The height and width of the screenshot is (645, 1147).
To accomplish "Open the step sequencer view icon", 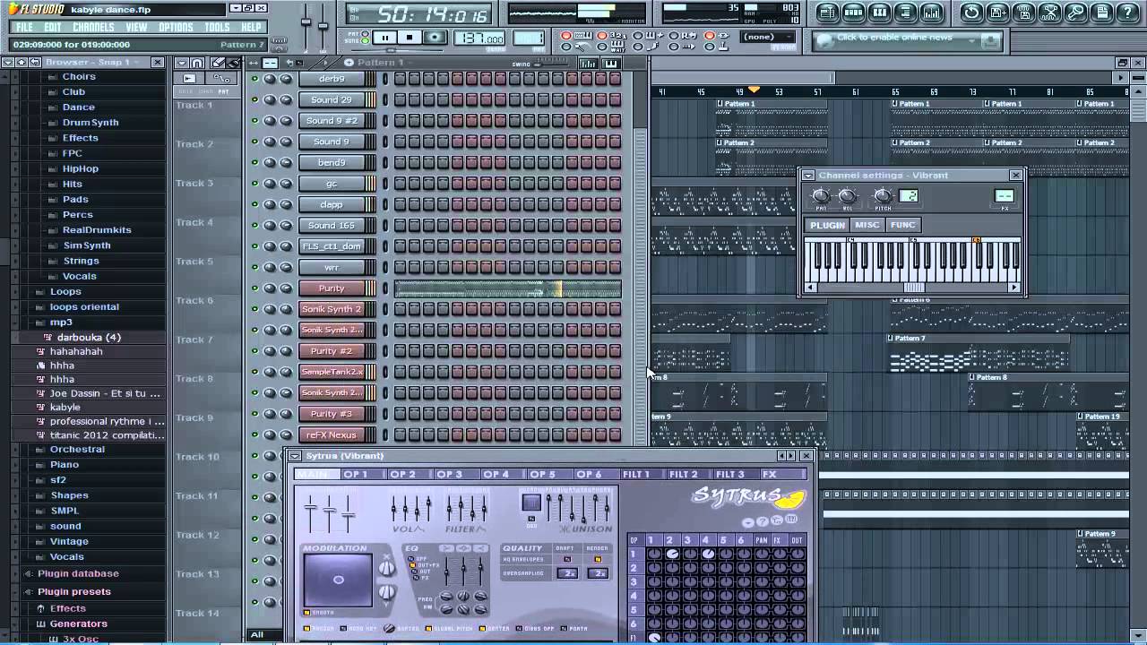I will (853, 13).
